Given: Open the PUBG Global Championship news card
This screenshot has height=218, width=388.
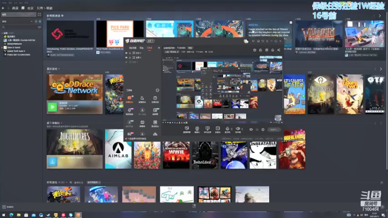Looking at the screenshot, I should coord(70,34).
